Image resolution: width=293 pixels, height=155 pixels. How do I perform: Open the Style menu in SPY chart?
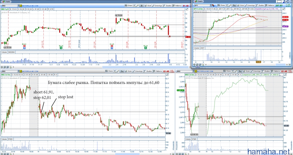pos(241,5)
